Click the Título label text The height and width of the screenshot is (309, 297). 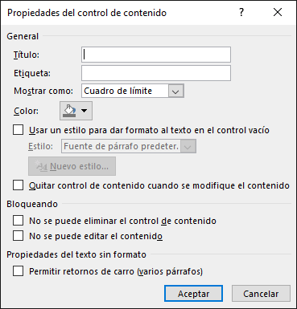tap(27, 55)
